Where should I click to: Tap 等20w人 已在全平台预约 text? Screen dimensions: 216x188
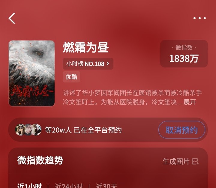(x=83, y=130)
